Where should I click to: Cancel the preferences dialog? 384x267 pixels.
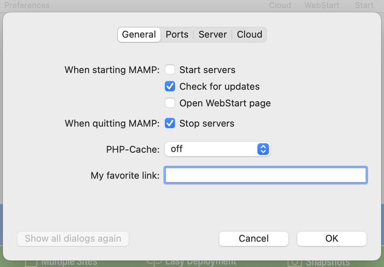coord(254,238)
